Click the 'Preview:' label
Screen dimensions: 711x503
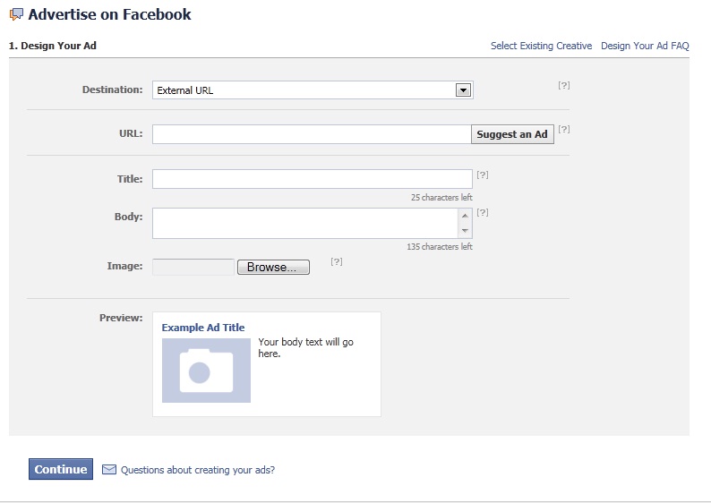pos(121,318)
